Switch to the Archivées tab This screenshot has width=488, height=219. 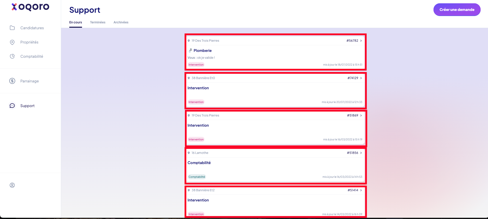pyautogui.click(x=121, y=22)
